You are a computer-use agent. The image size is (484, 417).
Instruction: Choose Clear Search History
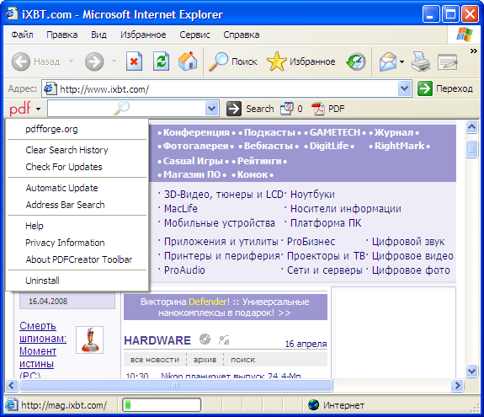(x=77, y=150)
